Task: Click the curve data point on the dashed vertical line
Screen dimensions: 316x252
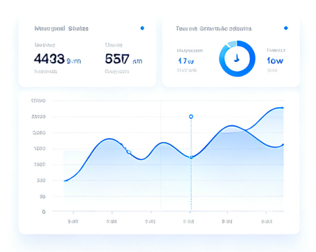Action: [x=191, y=158]
